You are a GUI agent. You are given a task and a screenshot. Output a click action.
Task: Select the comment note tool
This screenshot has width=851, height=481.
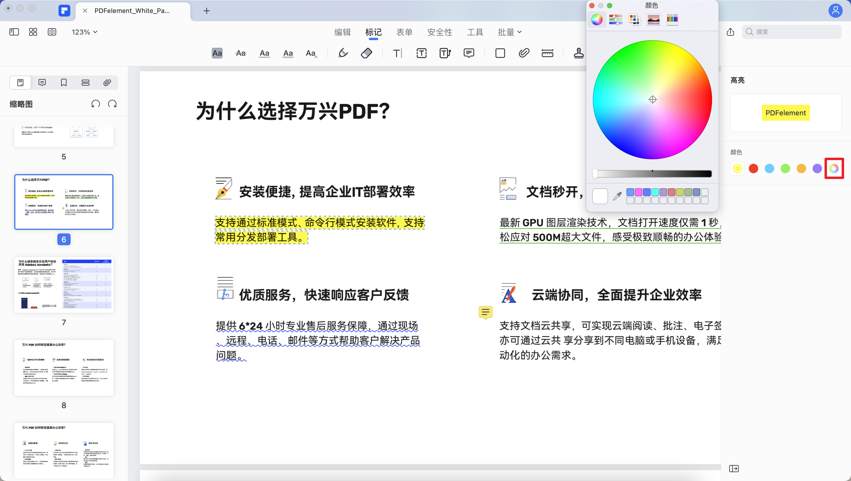tap(469, 53)
